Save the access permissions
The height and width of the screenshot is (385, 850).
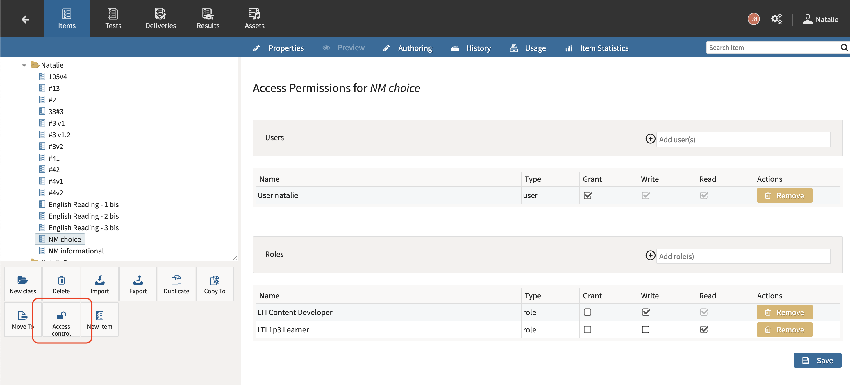(x=818, y=360)
